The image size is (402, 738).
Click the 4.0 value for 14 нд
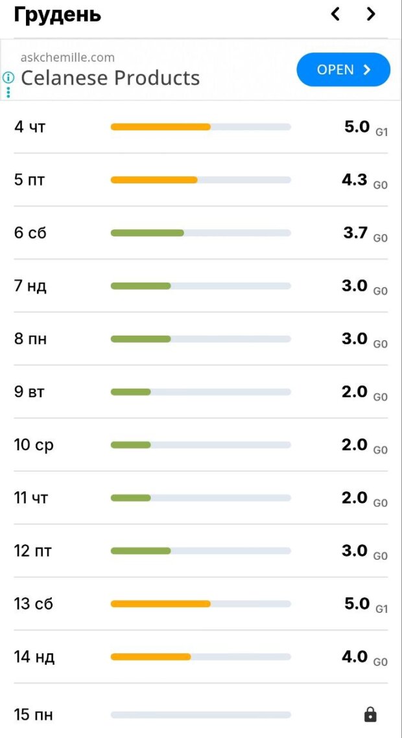[x=355, y=657]
